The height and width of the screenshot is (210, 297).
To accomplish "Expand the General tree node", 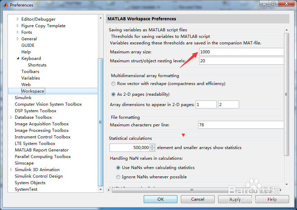I will 18,39.
